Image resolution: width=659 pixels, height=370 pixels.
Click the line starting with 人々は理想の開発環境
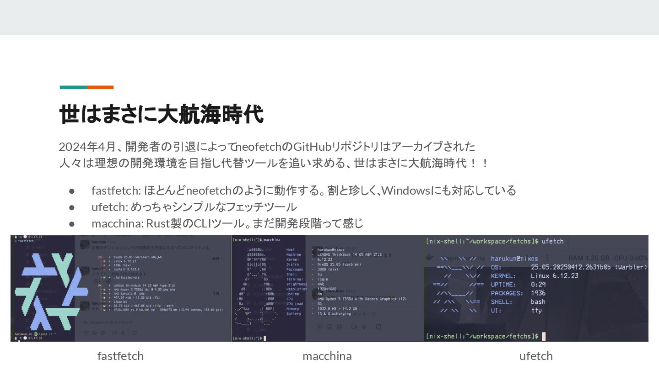[274, 163]
